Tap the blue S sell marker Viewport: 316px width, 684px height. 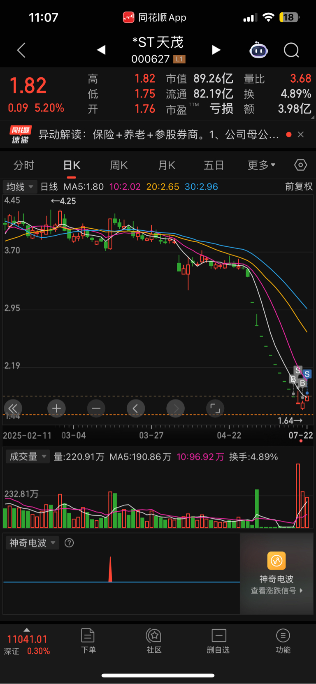[307, 374]
